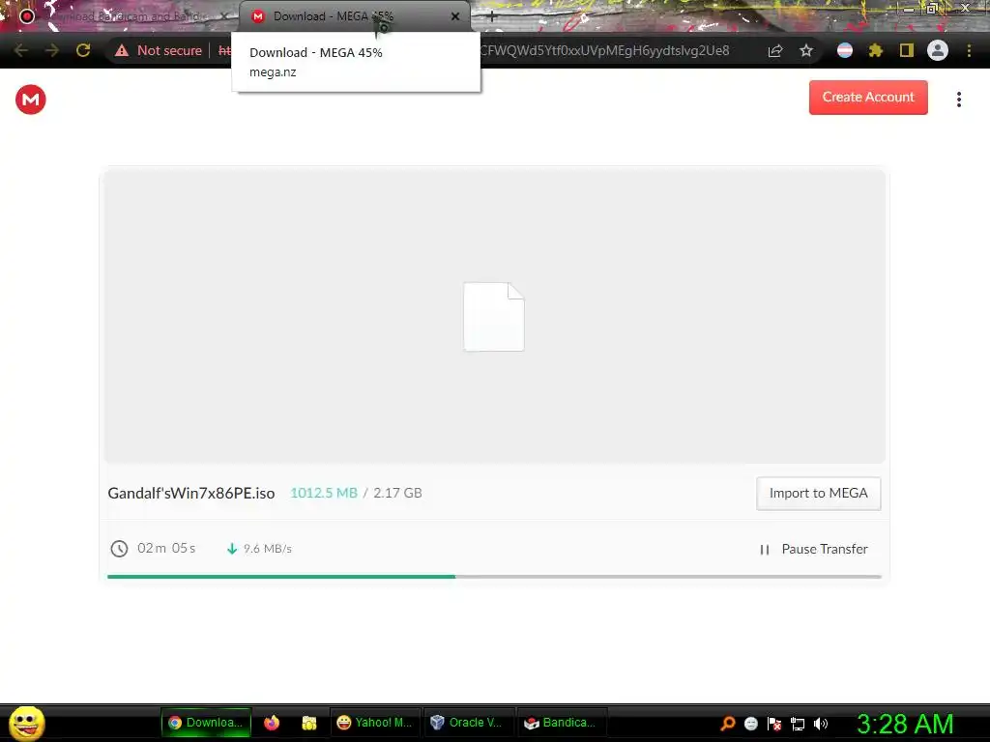Pause the file transfer
The image size is (990, 742).
tap(814, 549)
